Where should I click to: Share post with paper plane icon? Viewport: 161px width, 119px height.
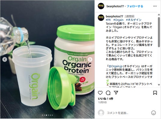(x=116, y=93)
